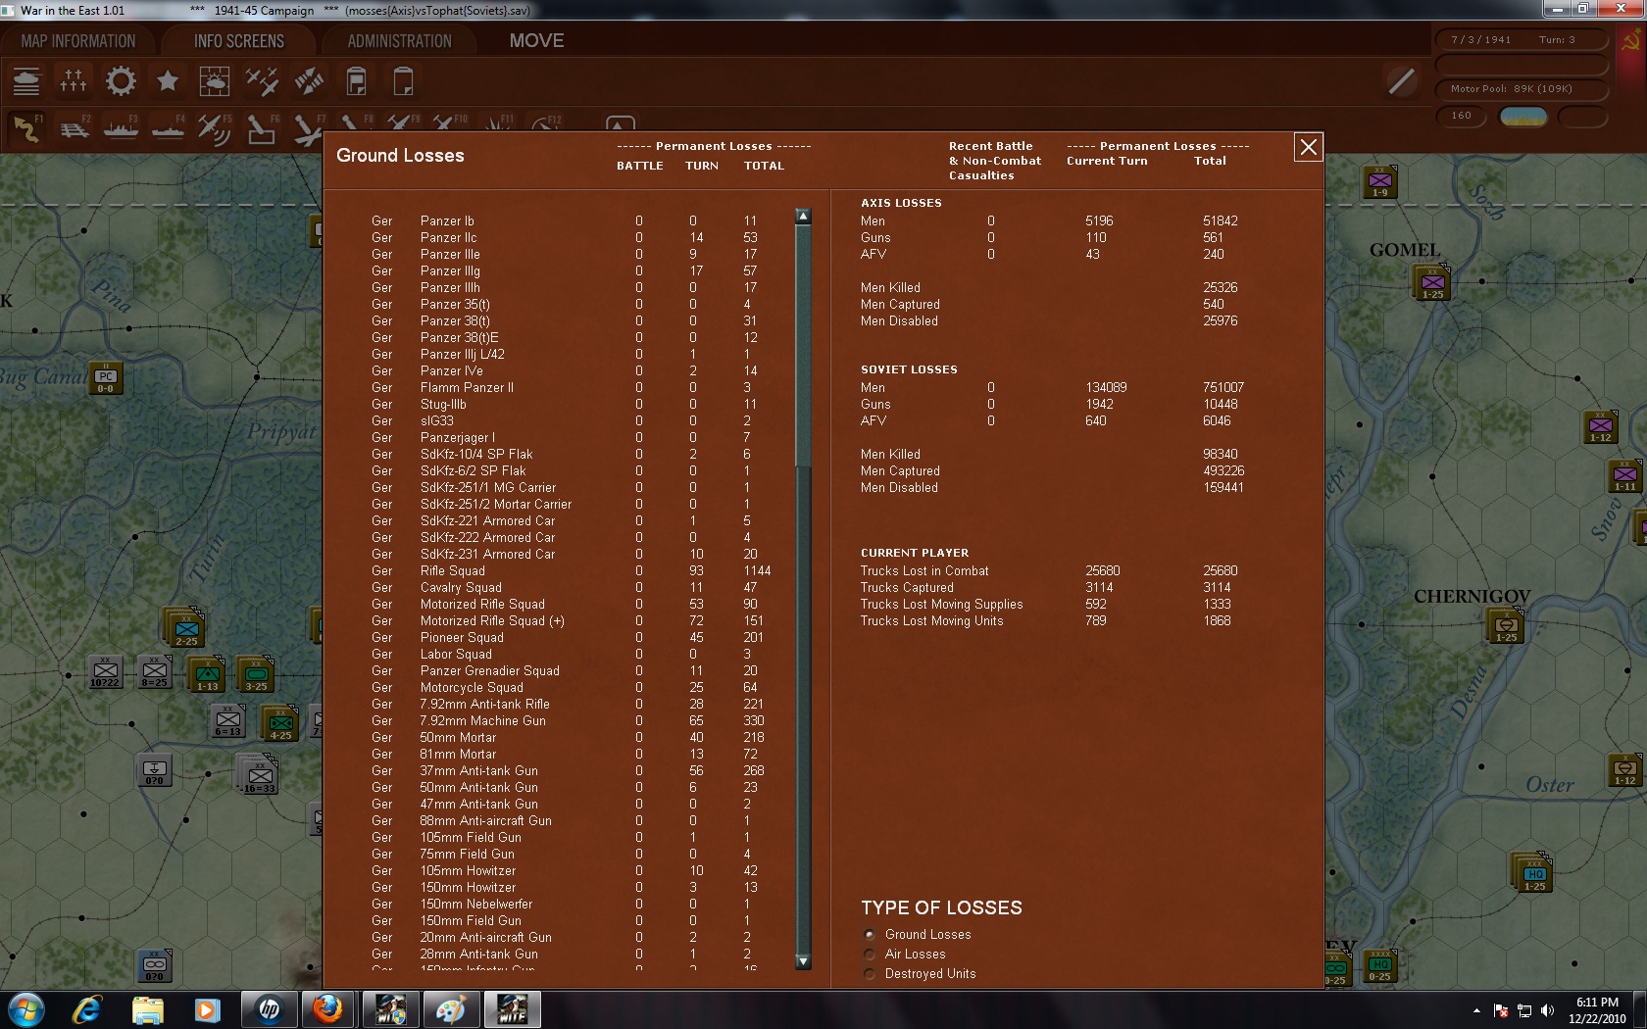This screenshot has width=1647, height=1029.
Task: Select the F3 naval transport mode icon
Action: [x=121, y=128]
